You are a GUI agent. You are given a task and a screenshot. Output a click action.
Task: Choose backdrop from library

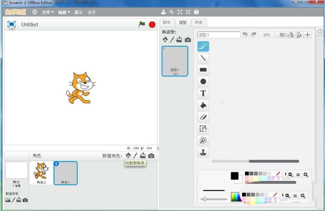point(8,200)
